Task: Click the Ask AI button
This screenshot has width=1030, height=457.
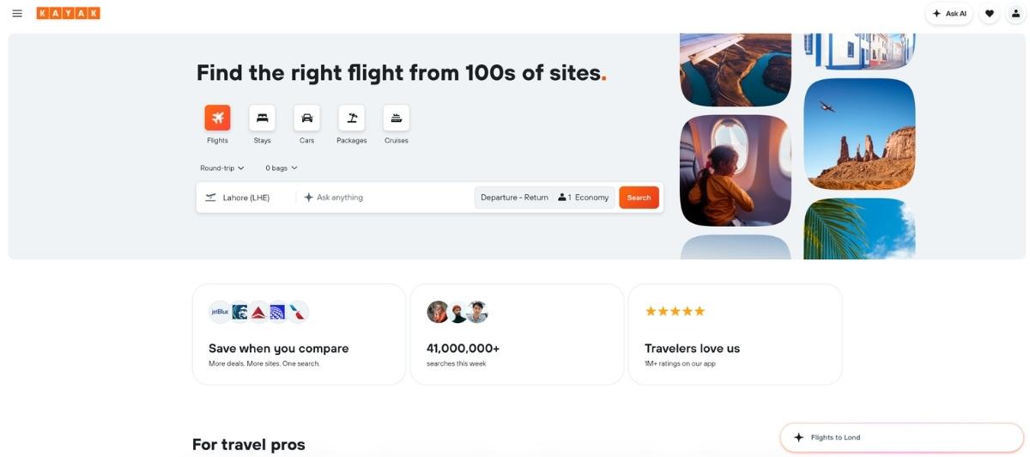Action: [x=949, y=14]
